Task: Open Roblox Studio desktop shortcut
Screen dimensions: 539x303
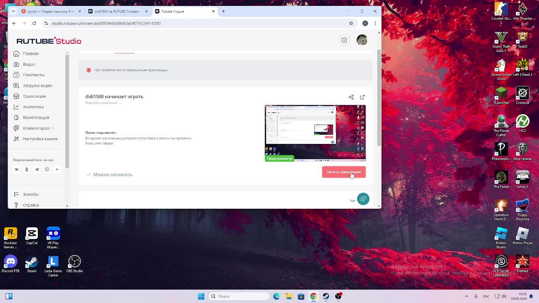Action: [501, 238]
